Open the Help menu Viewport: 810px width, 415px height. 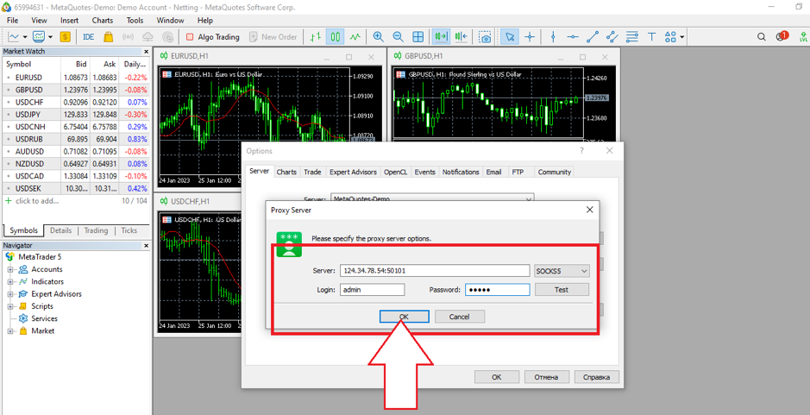[205, 21]
